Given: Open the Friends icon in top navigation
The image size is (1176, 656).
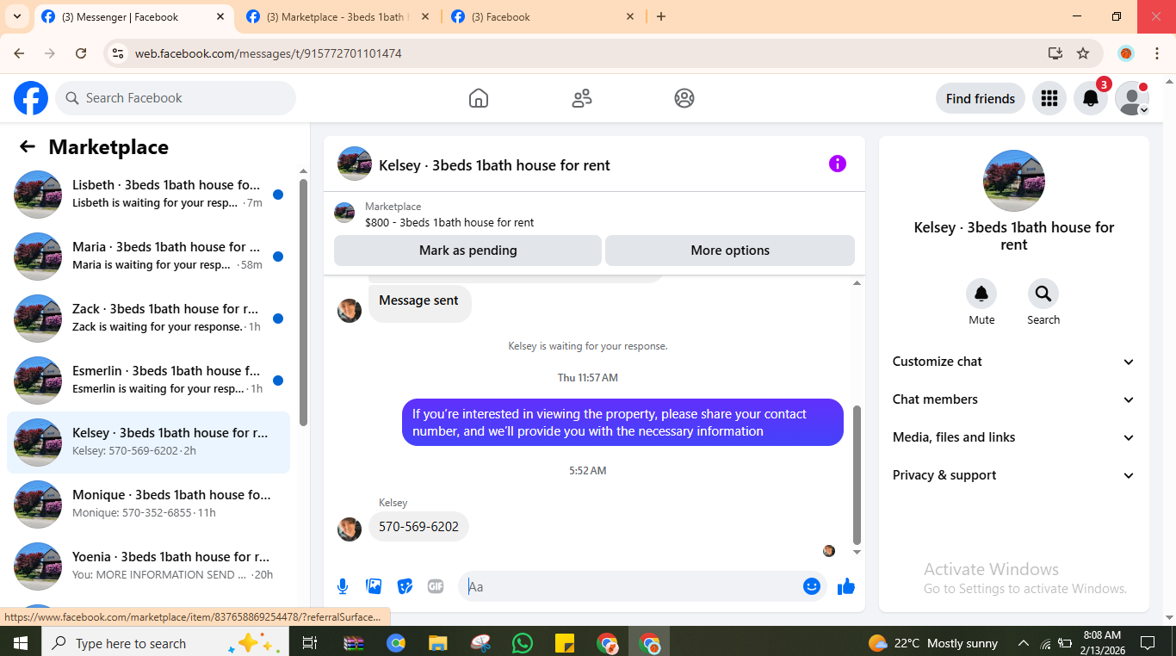Looking at the screenshot, I should click(582, 98).
